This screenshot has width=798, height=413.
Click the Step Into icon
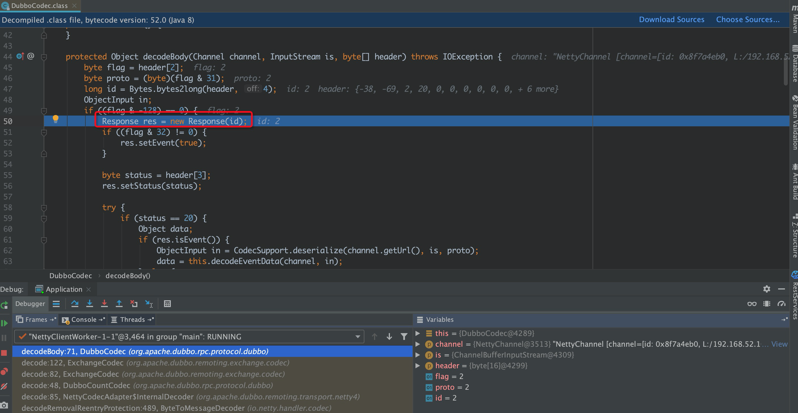[89, 304]
